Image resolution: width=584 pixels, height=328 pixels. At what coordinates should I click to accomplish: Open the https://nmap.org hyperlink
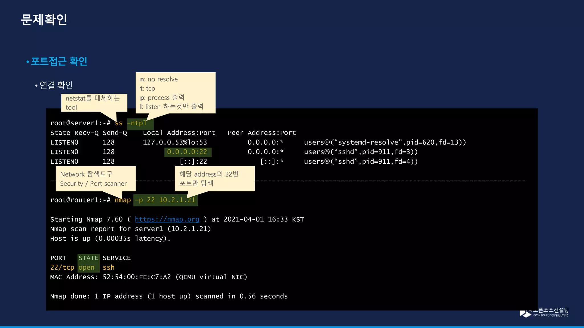167,219
